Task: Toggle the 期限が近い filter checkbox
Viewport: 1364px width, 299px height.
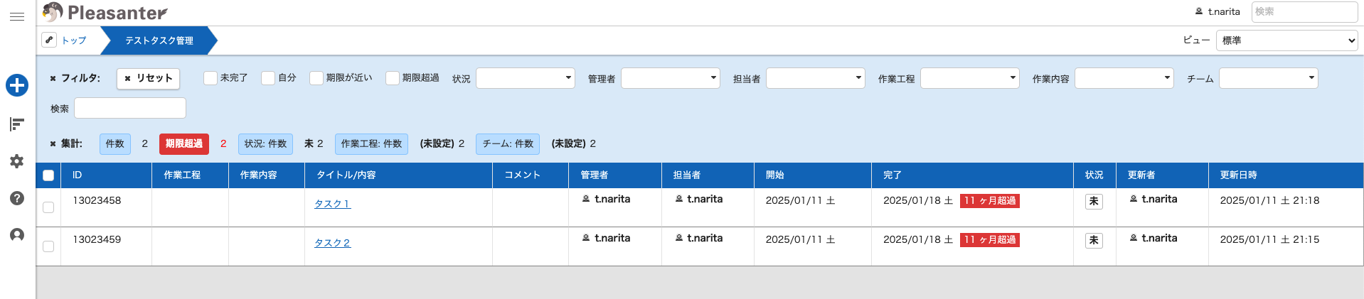Action: [316, 78]
